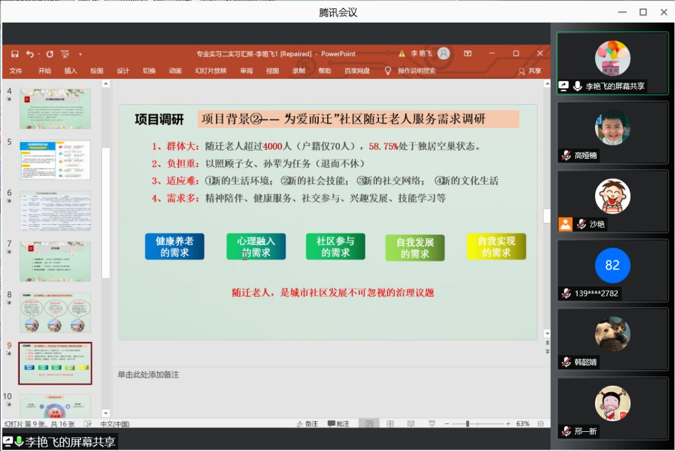The width and height of the screenshot is (675, 451).
Task: Click Start From Beginning slideshow icon
Action: coord(65,54)
